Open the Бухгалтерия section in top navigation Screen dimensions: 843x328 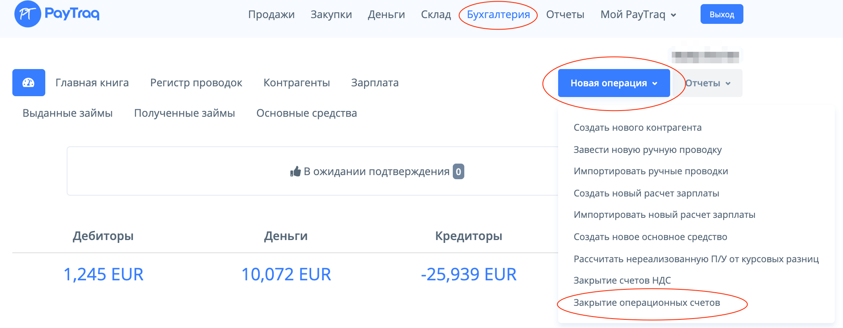pyautogui.click(x=498, y=15)
